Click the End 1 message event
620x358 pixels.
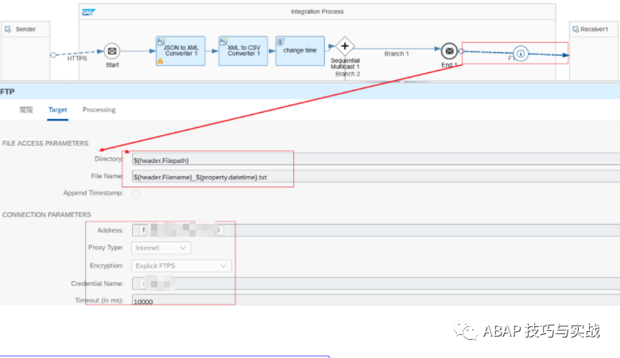tap(449, 51)
